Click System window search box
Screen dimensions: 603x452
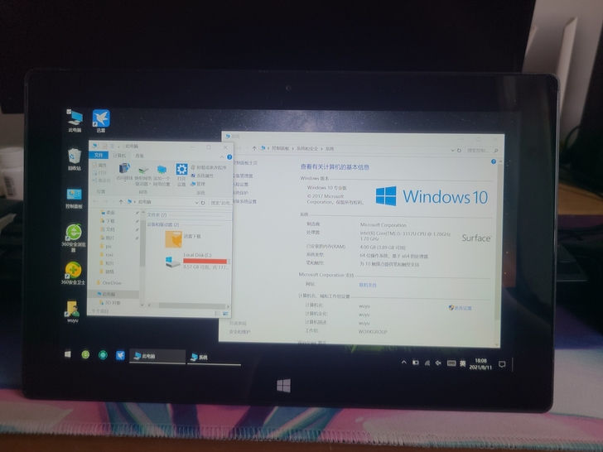click(481, 151)
